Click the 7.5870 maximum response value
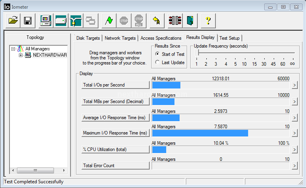Viewport: 306px width, 188px height. click(221, 127)
